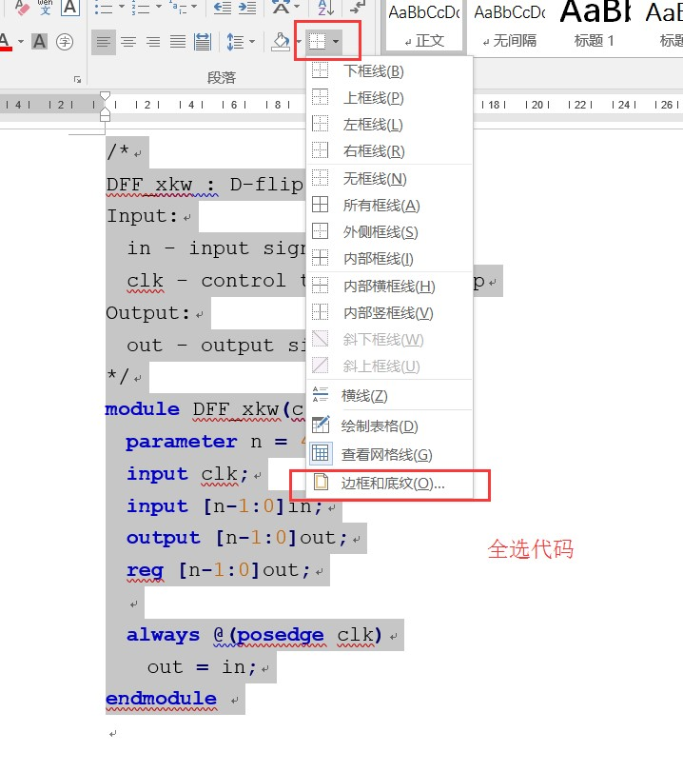The height and width of the screenshot is (772, 683).
Task: Toggle justify alignment
Action: [x=178, y=42]
